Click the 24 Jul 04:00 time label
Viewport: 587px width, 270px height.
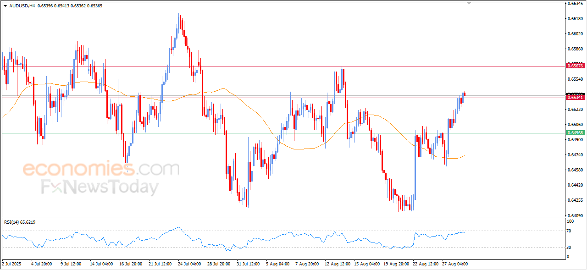(x=189, y=264)
